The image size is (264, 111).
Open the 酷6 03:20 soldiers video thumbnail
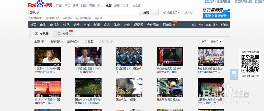[x=129, y=57]
